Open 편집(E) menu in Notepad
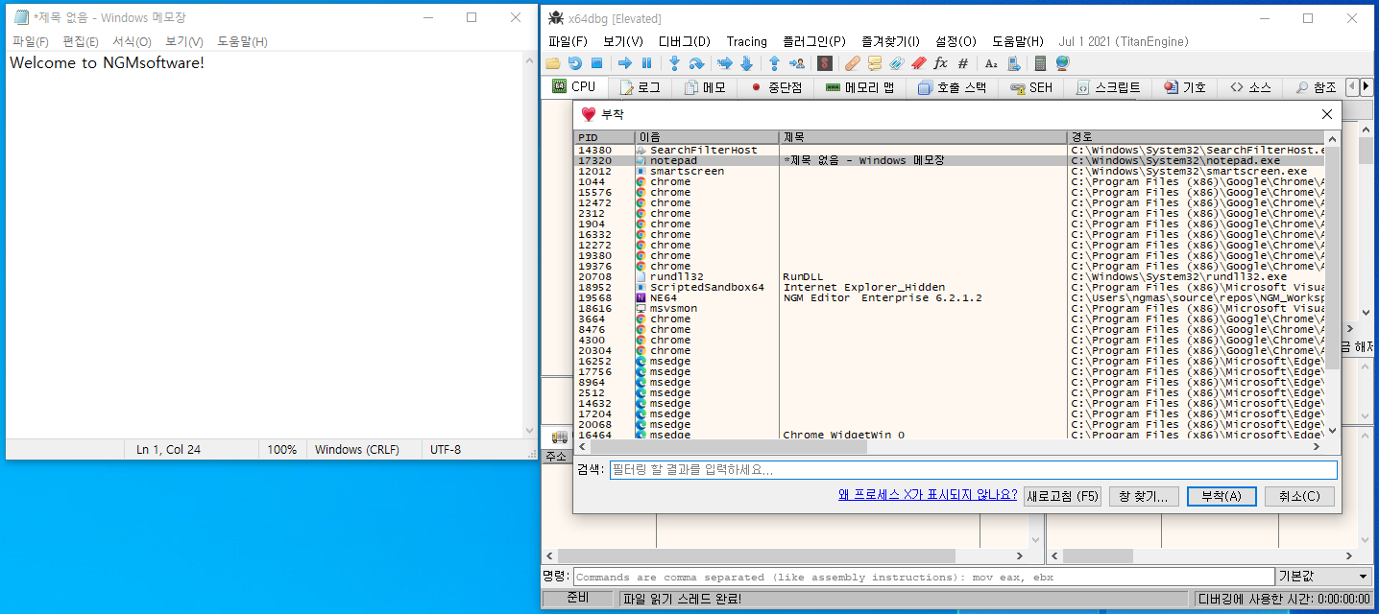The image size is (1379, 614). tap(81, 41)
